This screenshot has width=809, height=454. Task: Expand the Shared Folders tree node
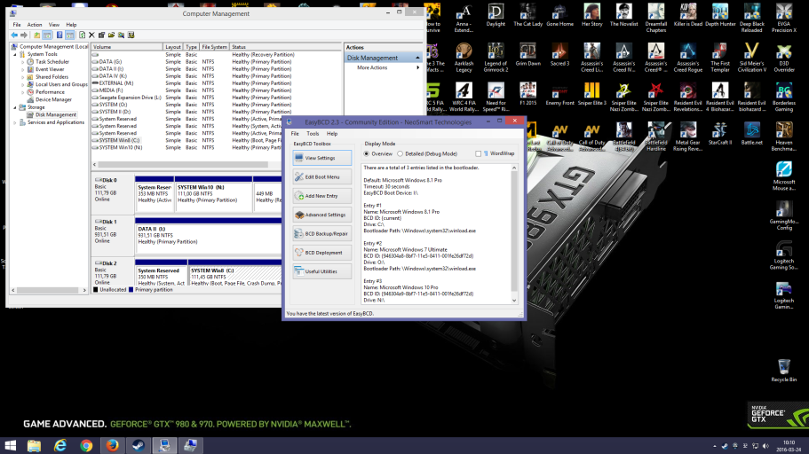coord(23,77)
